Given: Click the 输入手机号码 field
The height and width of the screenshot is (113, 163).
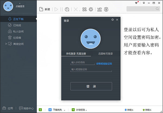Looking at the screenshot, I should (83, 62).
